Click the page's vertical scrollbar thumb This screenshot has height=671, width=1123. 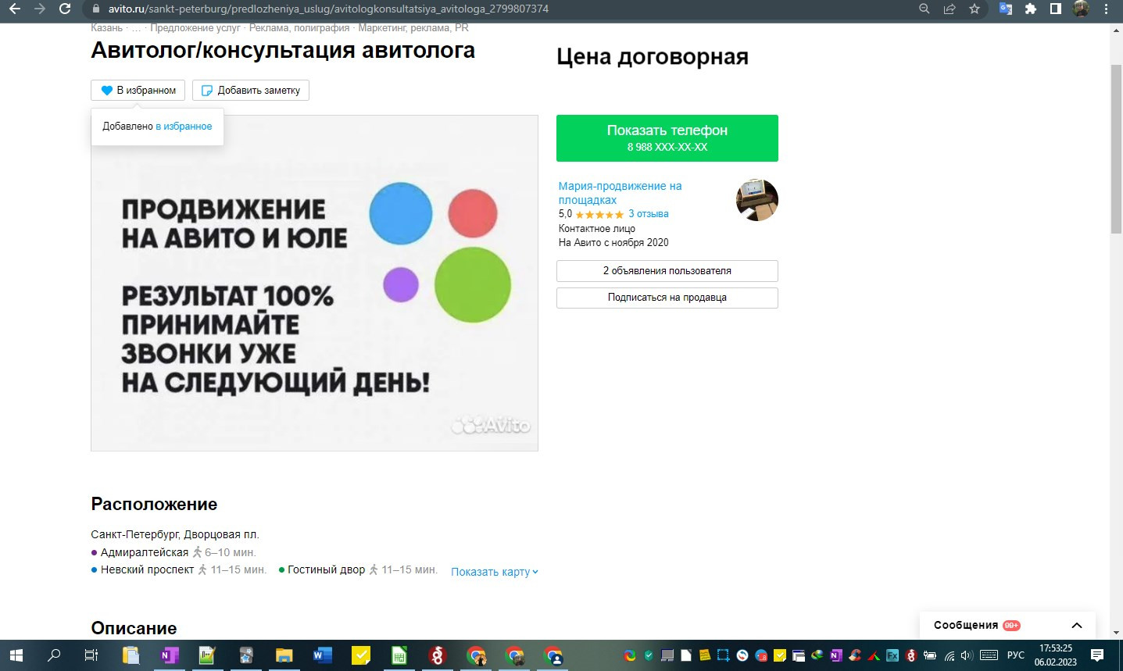coord(1116,148)
